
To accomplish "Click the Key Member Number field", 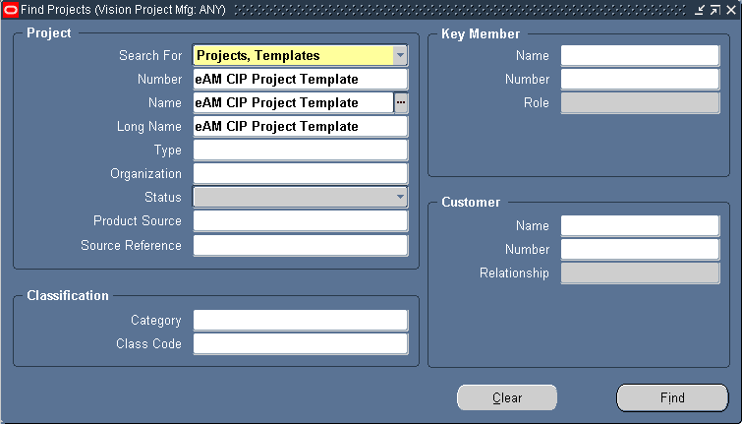I will tap(640, 79).
